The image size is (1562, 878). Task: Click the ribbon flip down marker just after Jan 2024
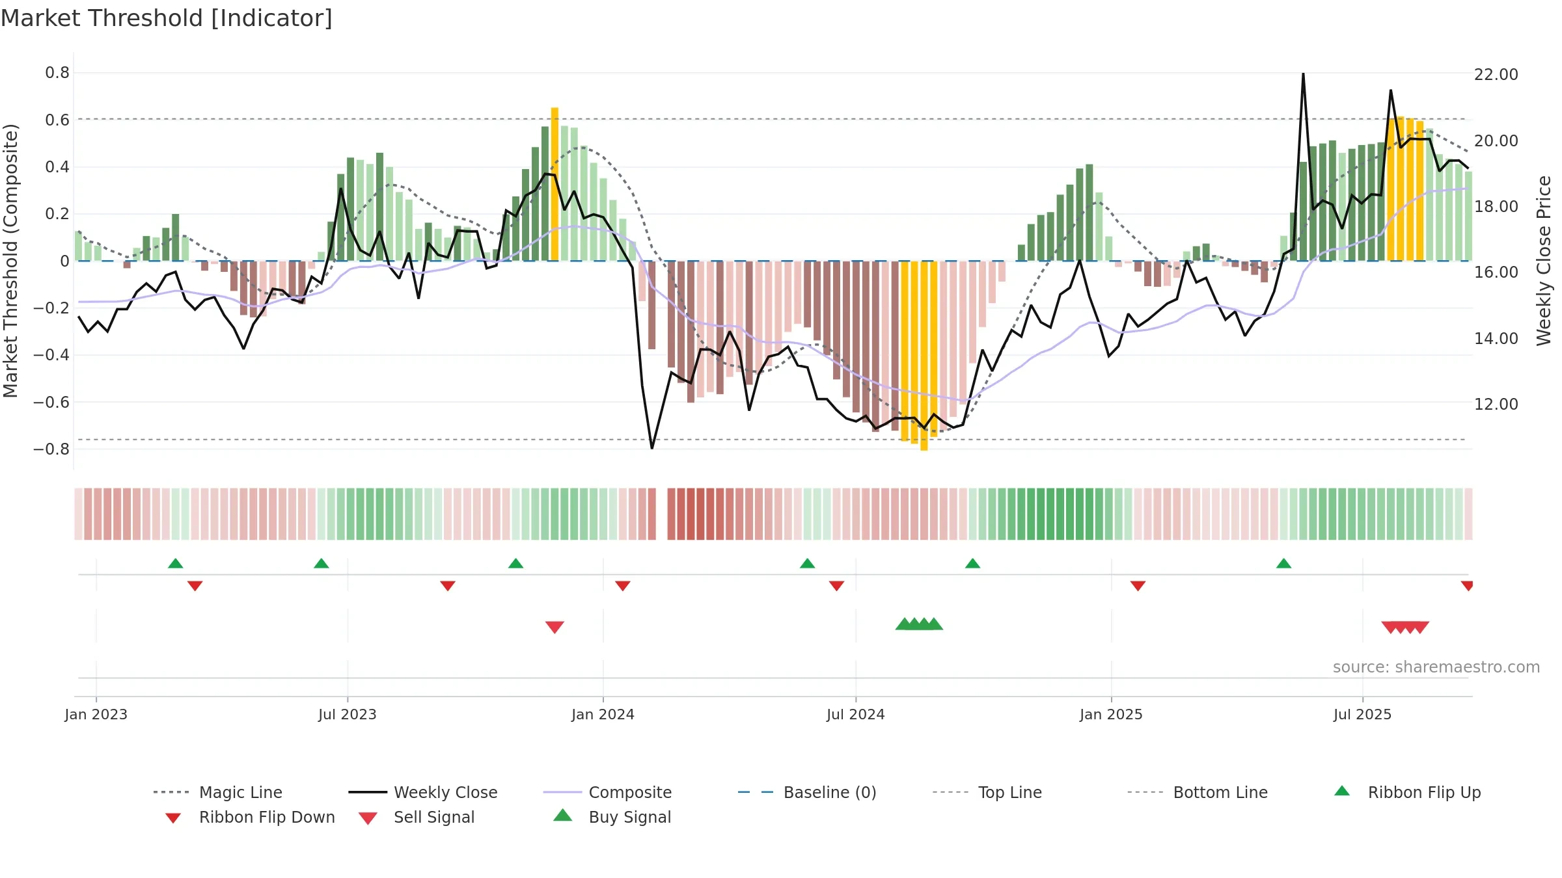(x=623, y=586)
